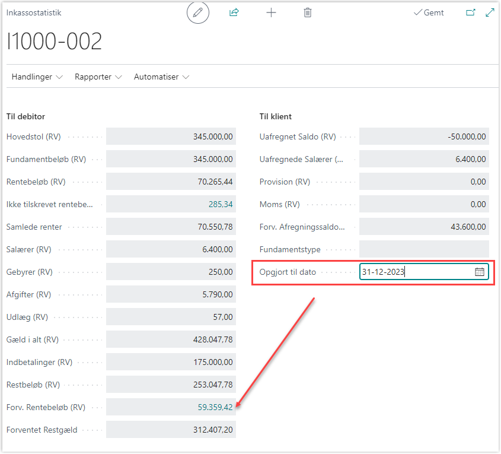Click the Gæld i alt (RV) value
Viewport: 501px width, 454px height.
pos(171,339)
